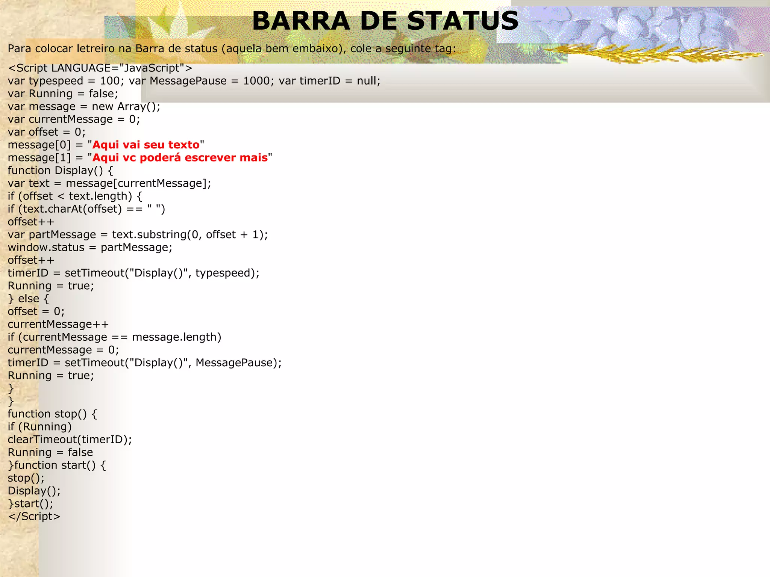Click the line '<Script LANGUAGE="JavaScript">'
The image size is (770, 577).
100,68
